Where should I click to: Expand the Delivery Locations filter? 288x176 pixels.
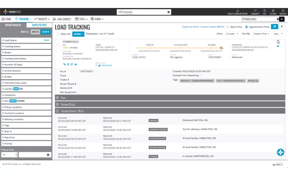click(26, 119)
